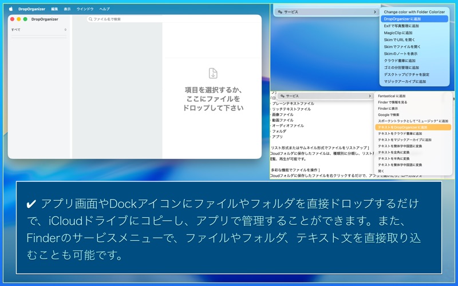Image resolution: width=458 pixels, height=286 pixels.
Task: Click the プレーンテキストファイル line in document
Action: [293, 104]
